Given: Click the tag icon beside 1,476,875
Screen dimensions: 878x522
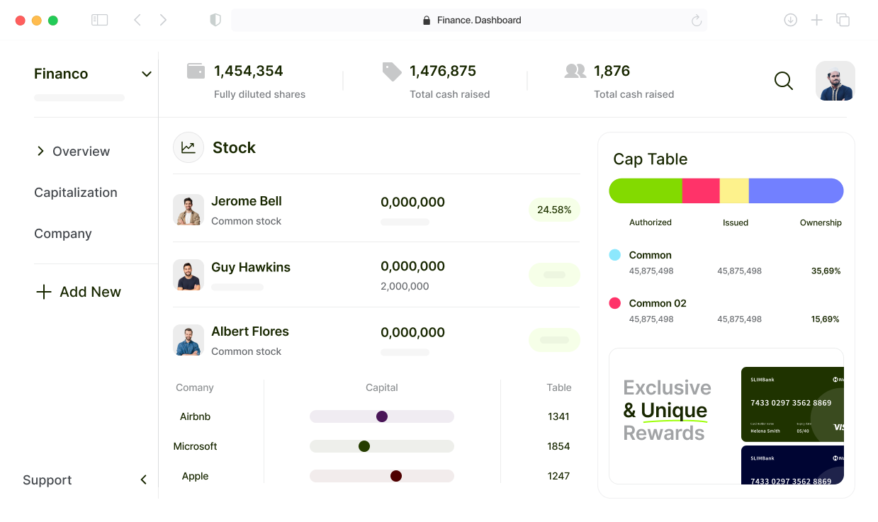Looking at the screenshot, I should click(392, 72).
